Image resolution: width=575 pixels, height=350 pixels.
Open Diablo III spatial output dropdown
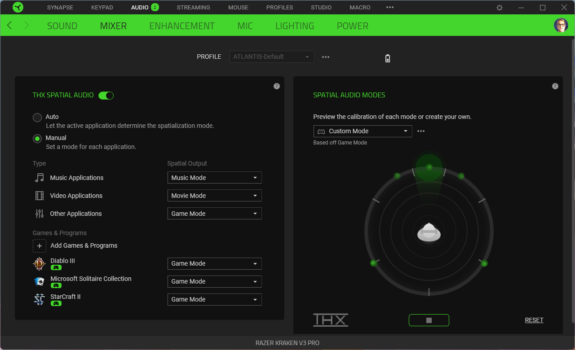(x=214, y=263)
